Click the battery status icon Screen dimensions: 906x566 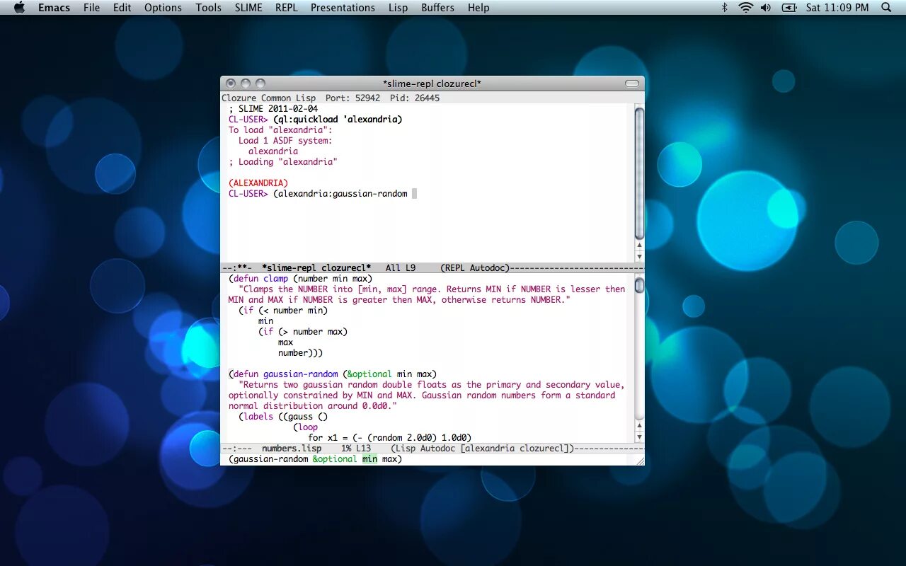pos(789,7)
